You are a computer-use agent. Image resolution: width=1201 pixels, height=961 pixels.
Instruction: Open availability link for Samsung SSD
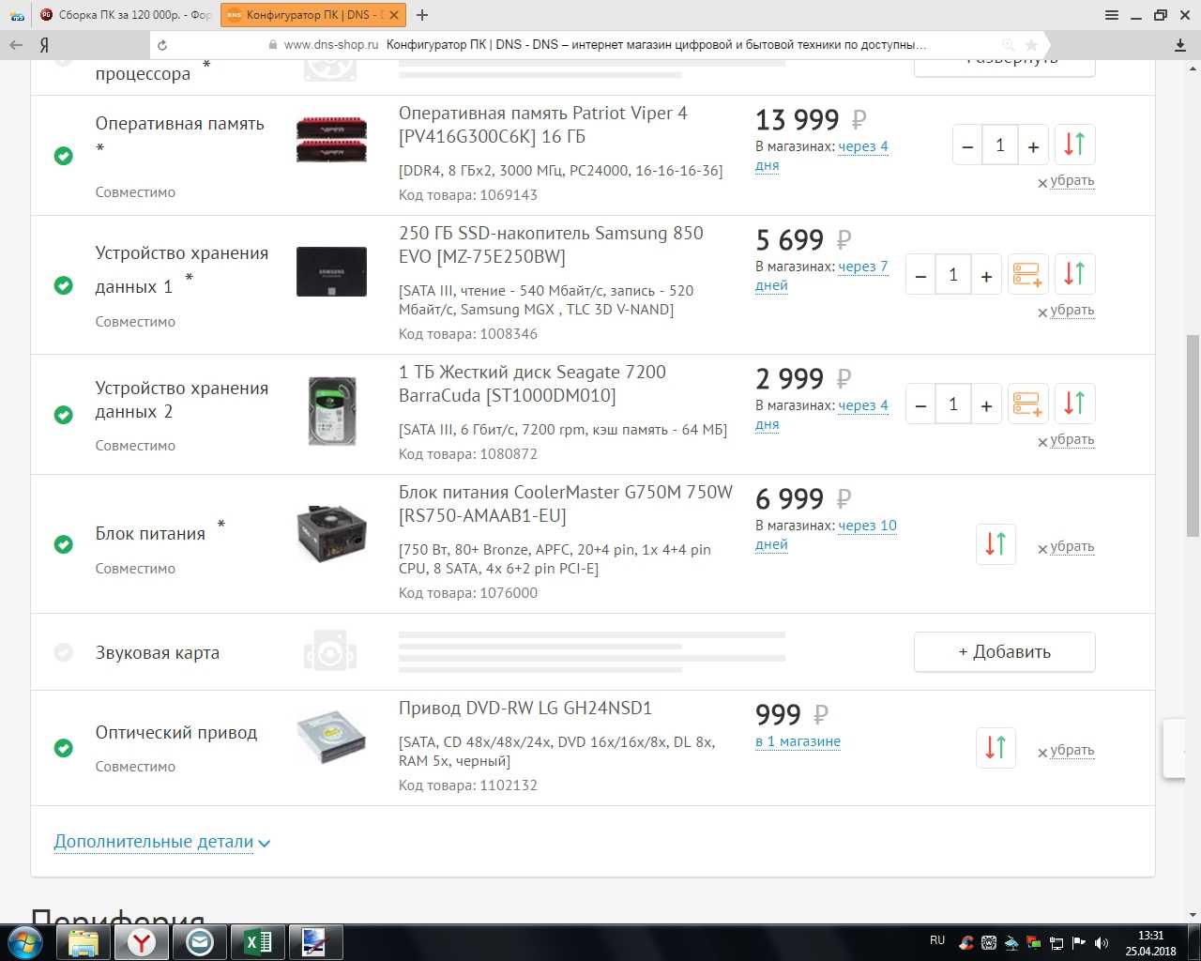862,267
